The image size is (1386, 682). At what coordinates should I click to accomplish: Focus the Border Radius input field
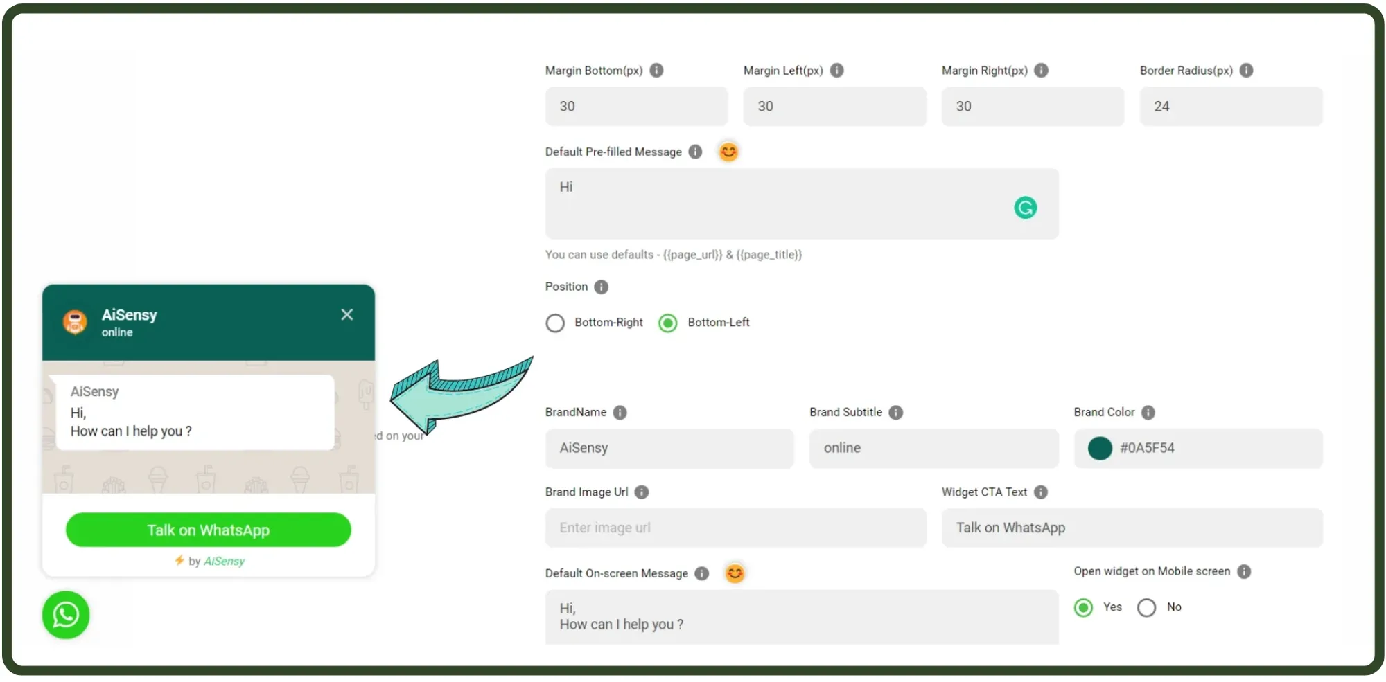pos(1231,107)
